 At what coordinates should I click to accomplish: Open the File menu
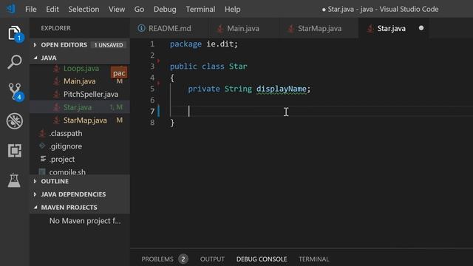(x=31, y=10)
